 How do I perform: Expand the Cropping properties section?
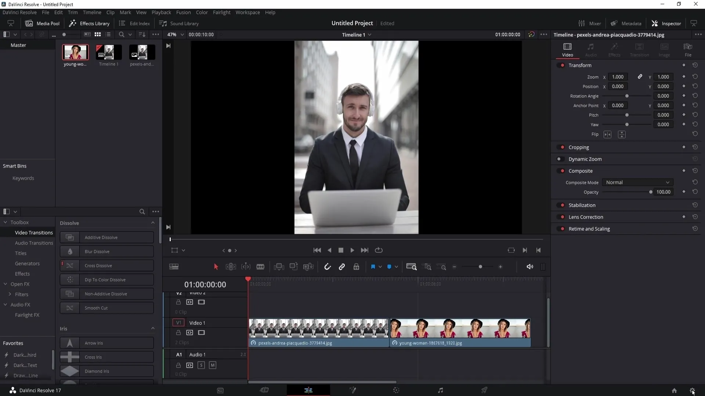pyautogui.click(x=579, y=147)
